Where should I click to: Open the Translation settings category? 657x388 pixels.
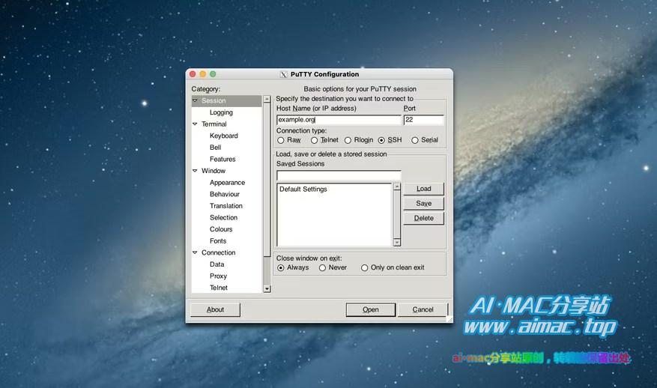[x=225, y=206]
